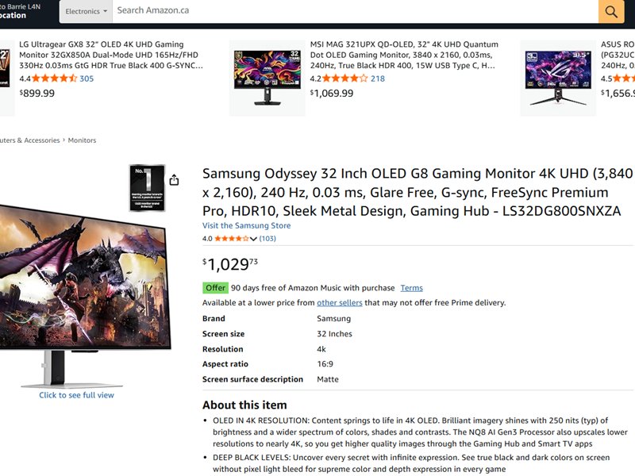Click the share icon above product title
635x476 pixels.
(x=174, y=180)
